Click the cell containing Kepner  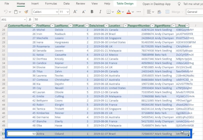pyautogui.click(x=63, y=63)
